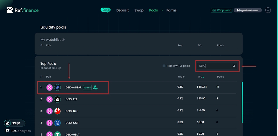Click the REF token icon in row 2
Image resolution: width=278 pixels, height=136 pixels.
click(57, 99)
